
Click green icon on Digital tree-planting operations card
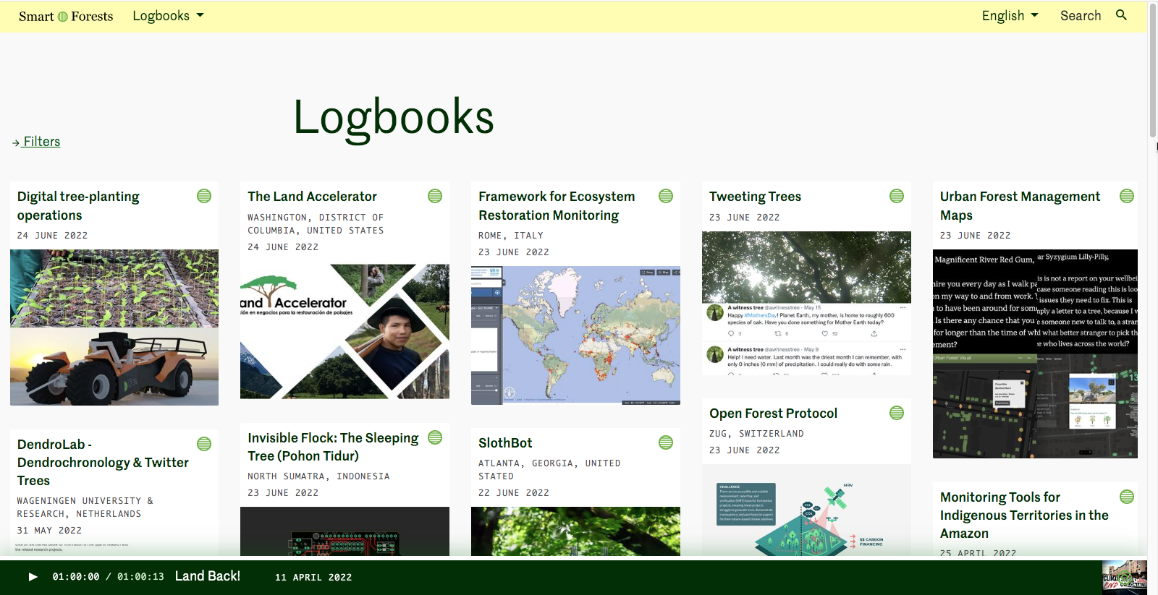click(204, 196)
